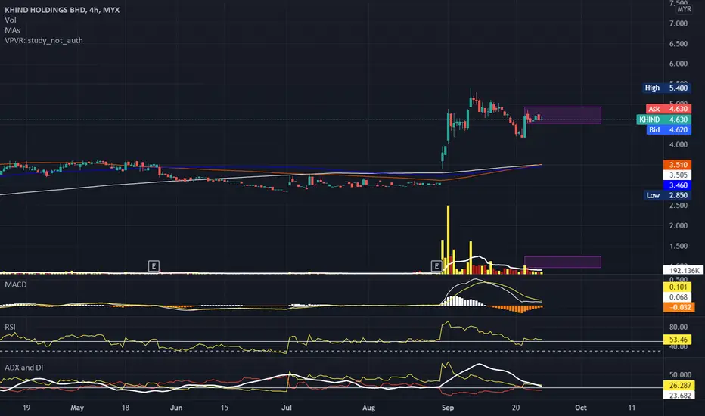
Task: Select the Vol indicator label
Action: click(11, 20)
